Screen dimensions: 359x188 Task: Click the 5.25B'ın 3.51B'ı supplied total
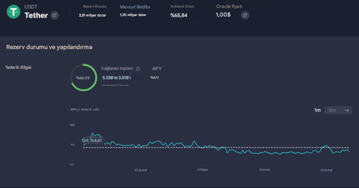point(117,78)
